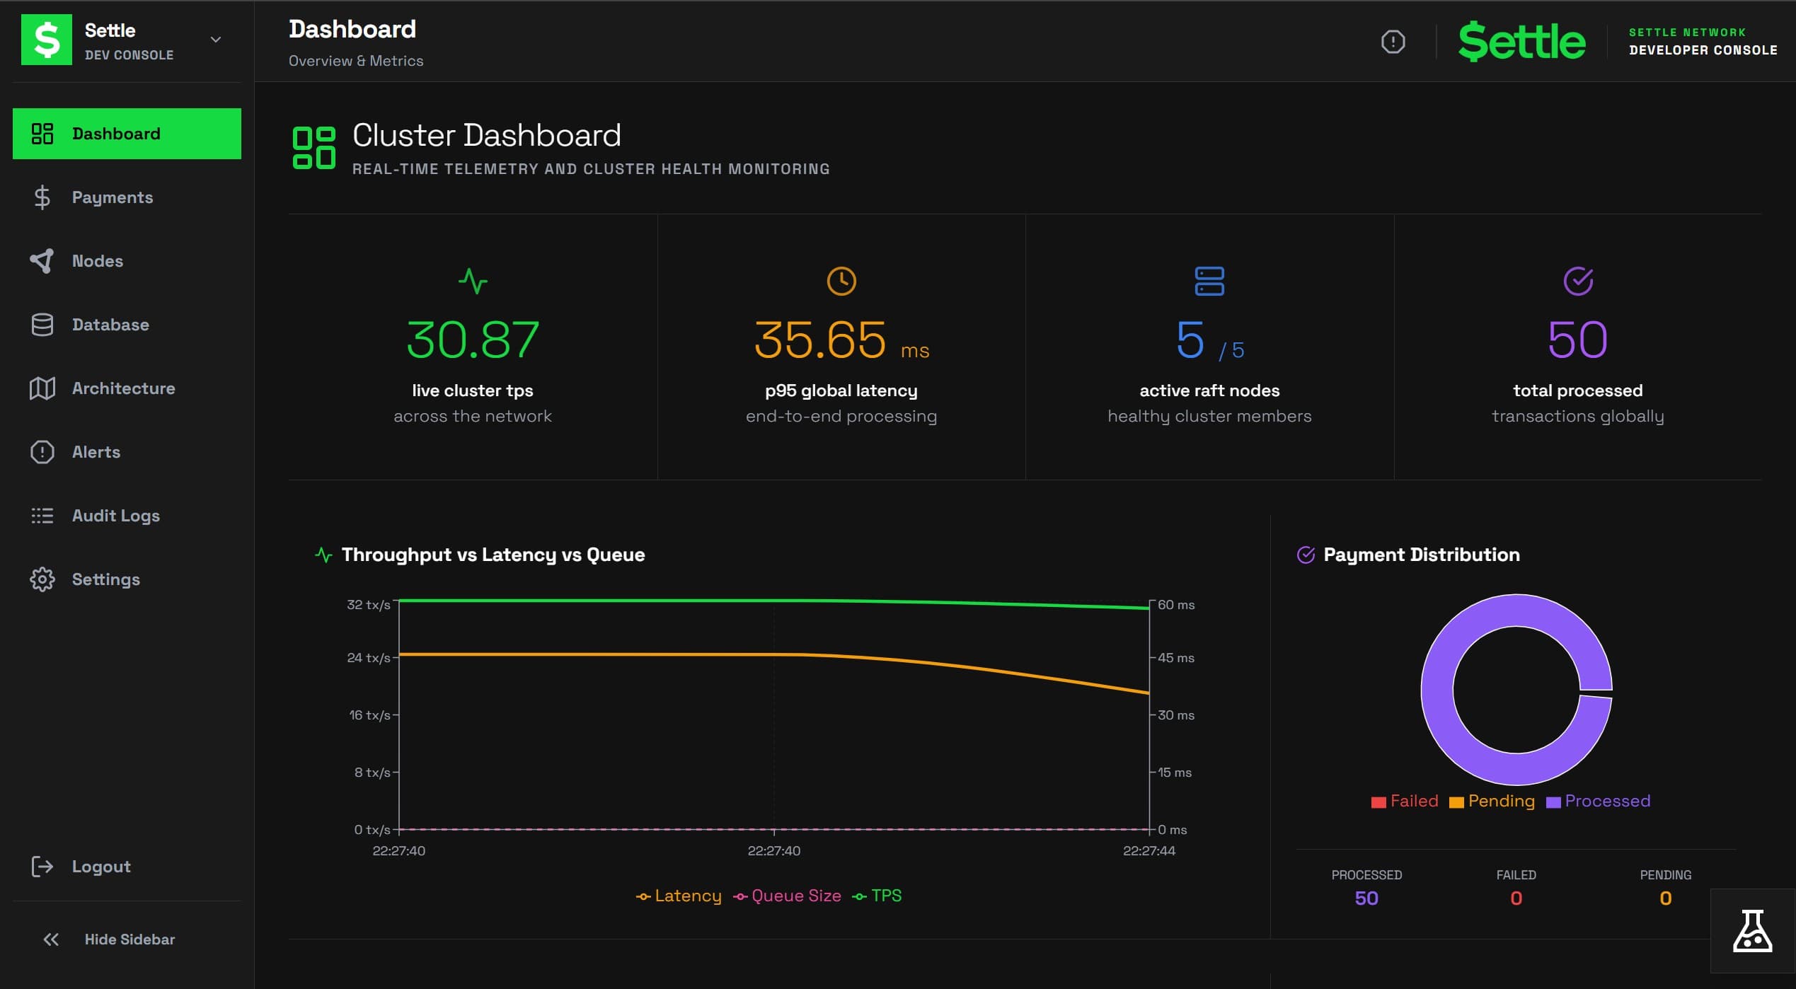Go to the Payments section

[x=127, y=197]
